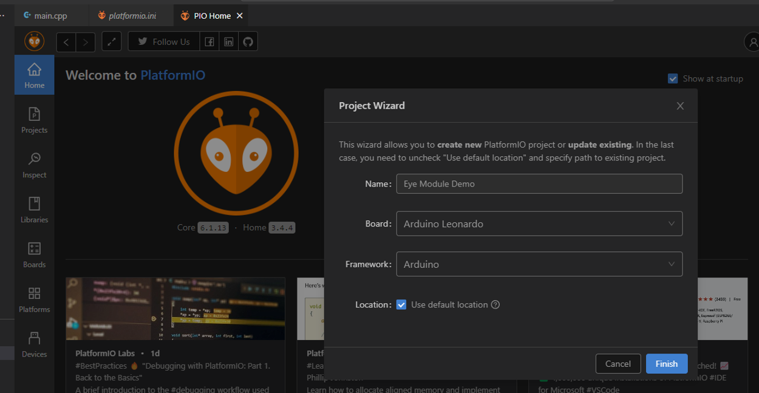Toggle the Show at startup checkbox

[673, 78]
